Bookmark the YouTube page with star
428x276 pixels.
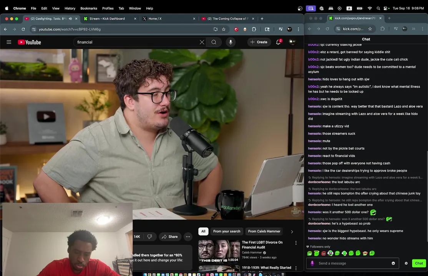pyautogui.click(x=224, y=29)
